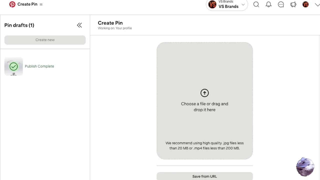Click the megaphone news icon
This screenshot has height=180, width=320.
tap(293, 4)
